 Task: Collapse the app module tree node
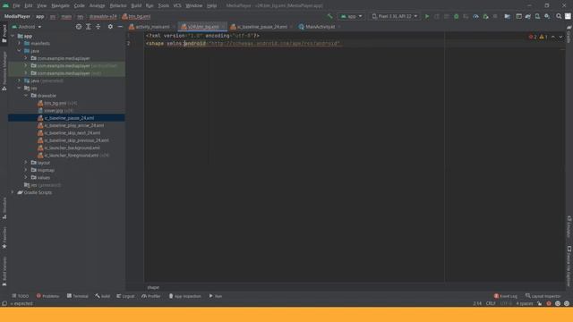coord(13,36)
